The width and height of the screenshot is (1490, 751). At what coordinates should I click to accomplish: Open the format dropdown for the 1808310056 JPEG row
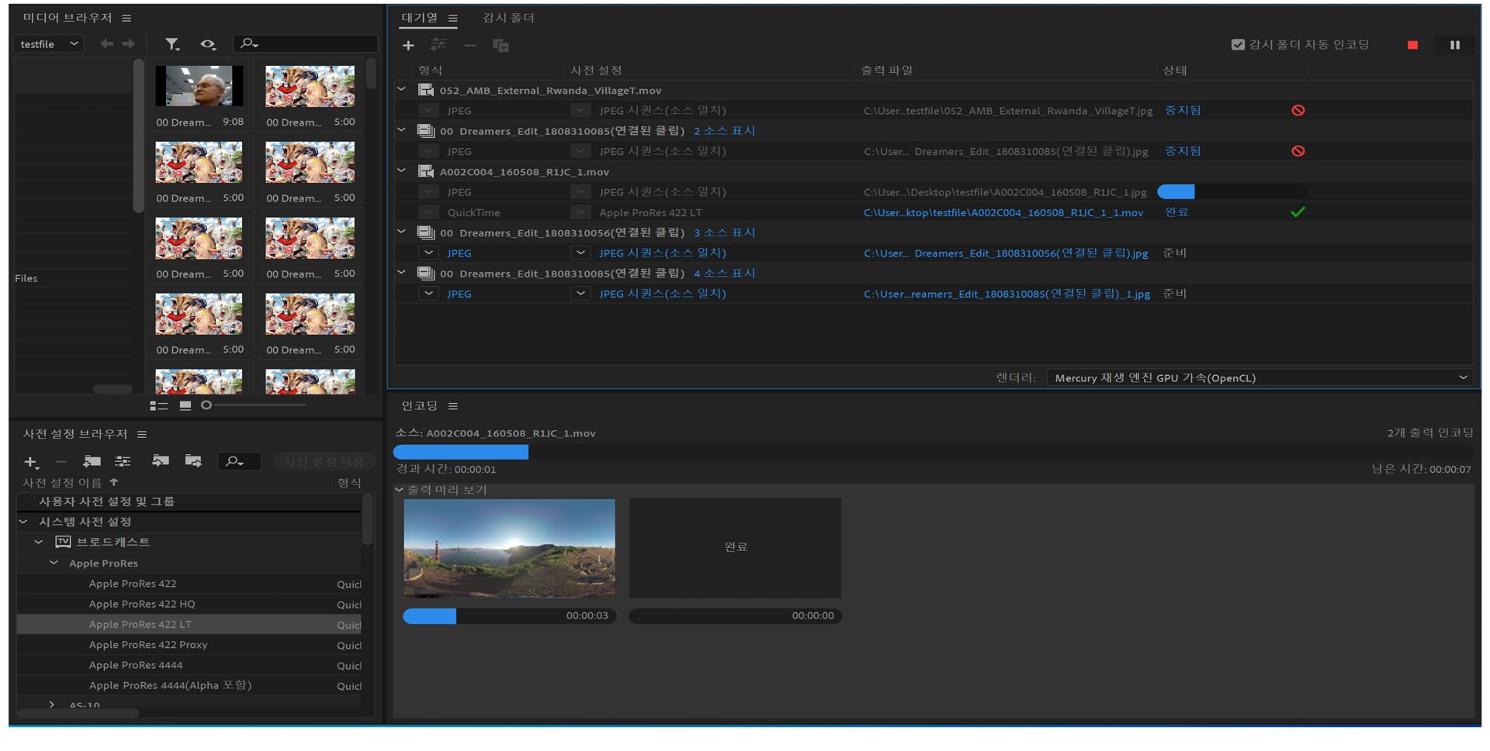tap(428, 253)
